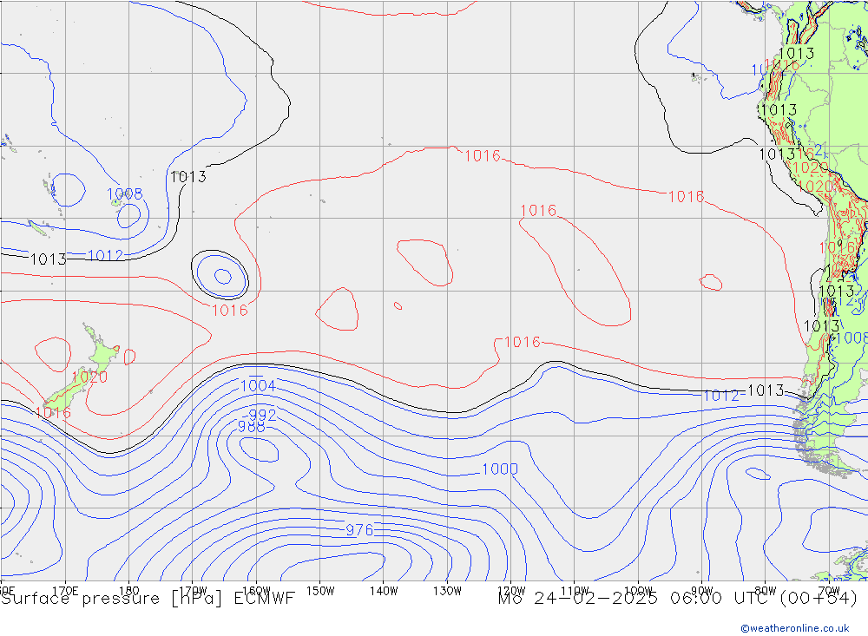Click the 90W longitude label
Image resolution: width=868 pixels, height=636 pixels.
[702, 591]
